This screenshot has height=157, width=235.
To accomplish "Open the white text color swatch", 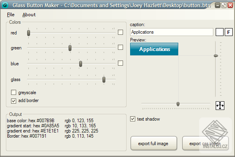I will [x=219, y=32].
